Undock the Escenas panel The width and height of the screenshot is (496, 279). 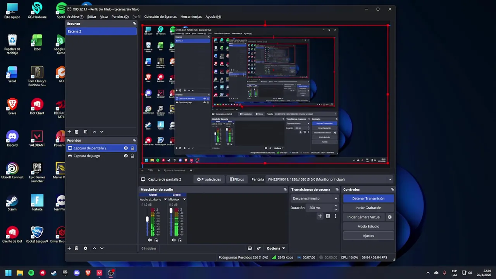[x=134, y=24]
